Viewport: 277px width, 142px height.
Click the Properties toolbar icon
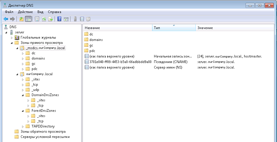pos(37,19)
